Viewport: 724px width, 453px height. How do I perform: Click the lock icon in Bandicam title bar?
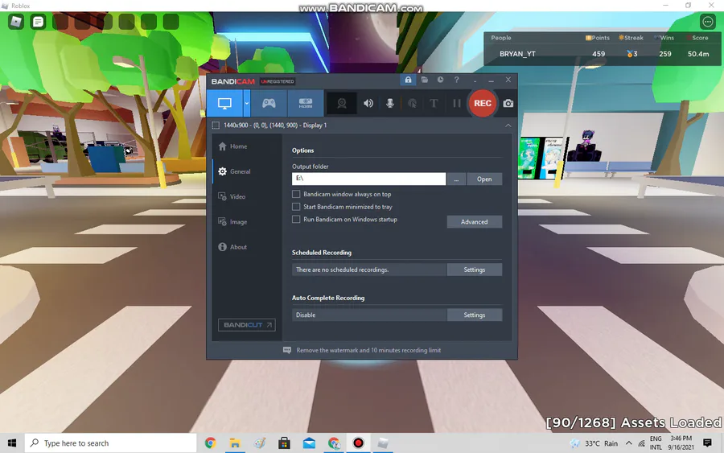[x=408, y=80]
